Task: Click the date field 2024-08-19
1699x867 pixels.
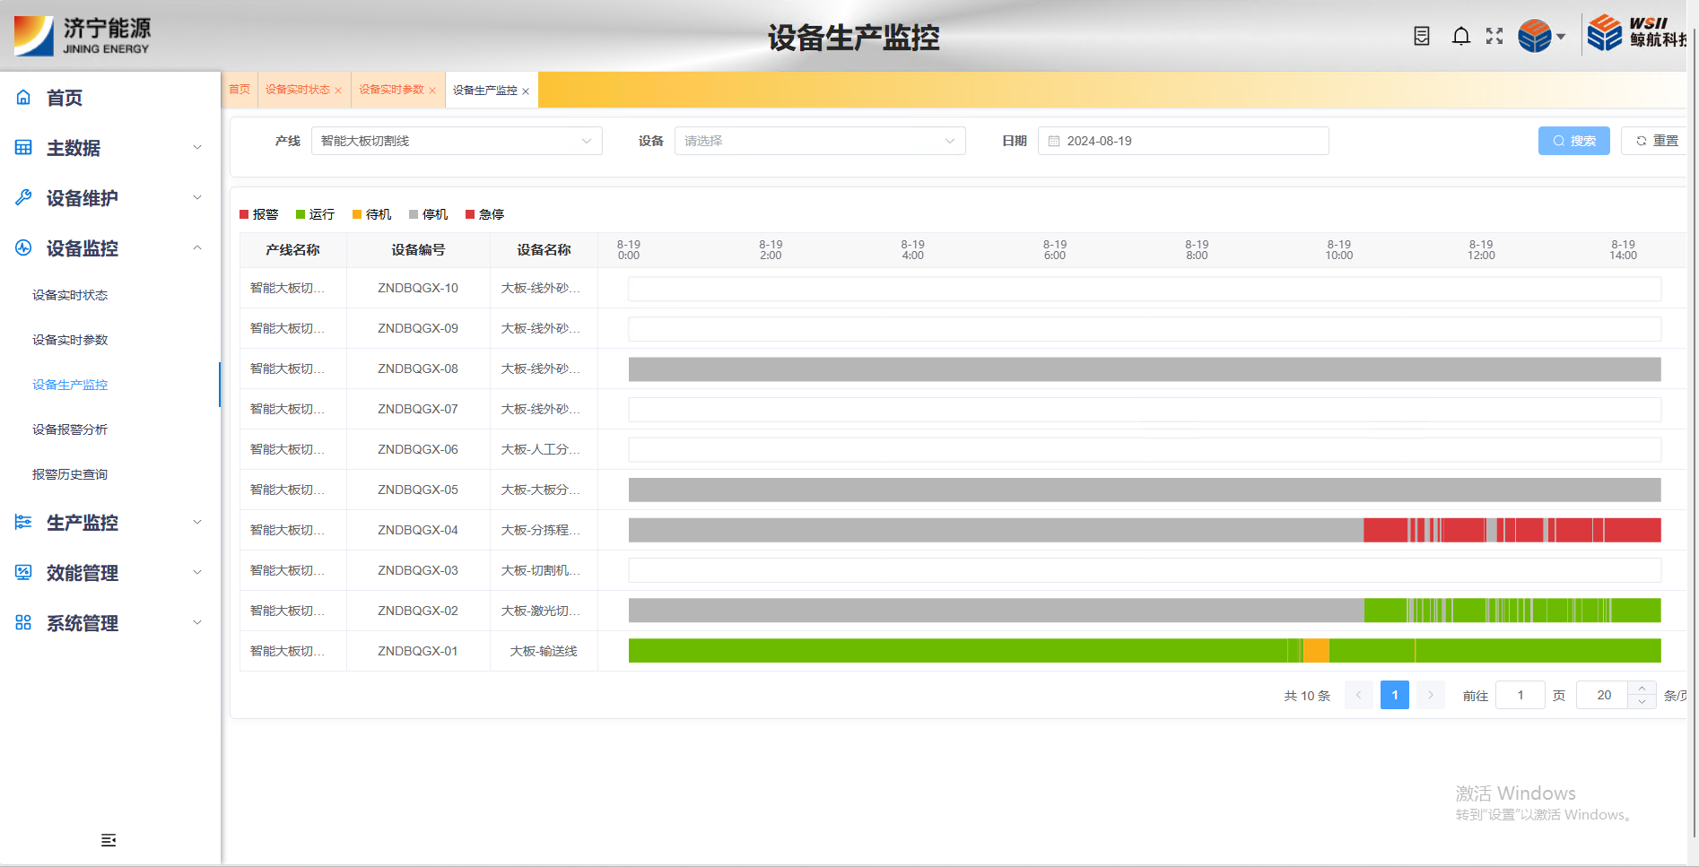Action: click(1183, 141)
